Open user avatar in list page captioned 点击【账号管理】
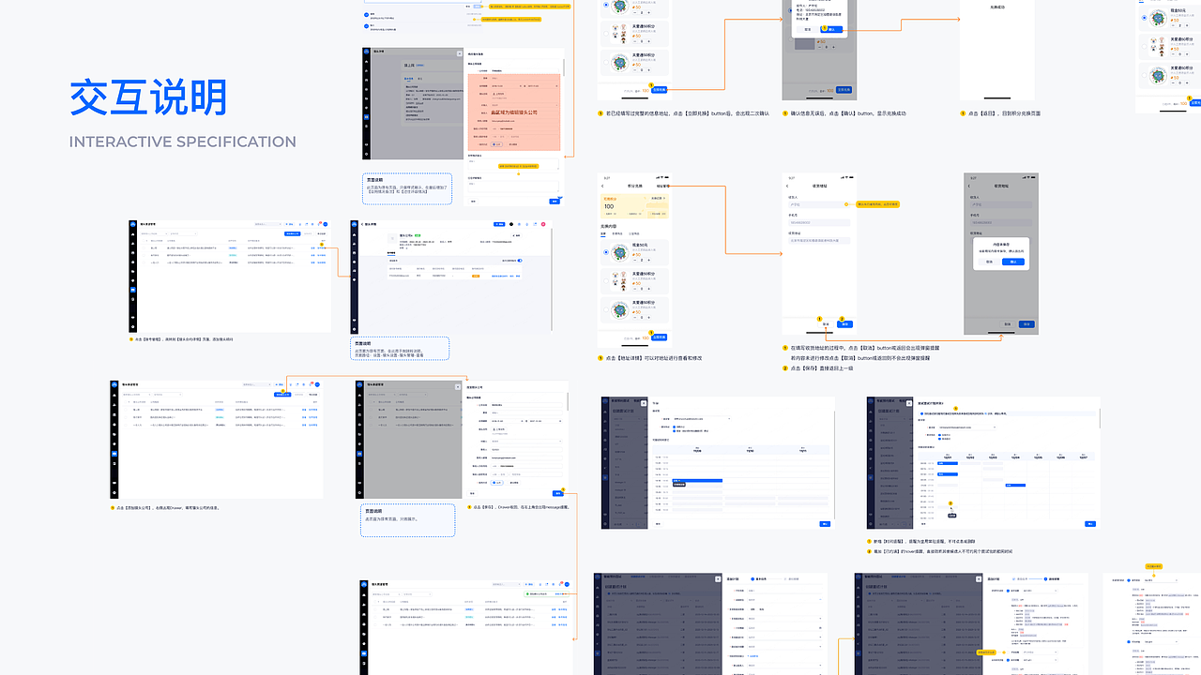 tap(326, 224)
